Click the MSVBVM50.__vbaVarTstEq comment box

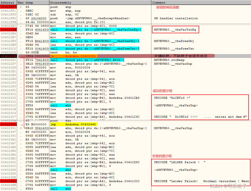click(x=175, y=30)
